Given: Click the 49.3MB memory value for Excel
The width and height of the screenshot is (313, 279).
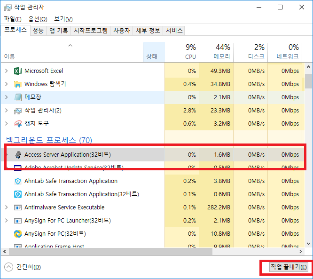Looking at the screenshot, I should 220,71.
